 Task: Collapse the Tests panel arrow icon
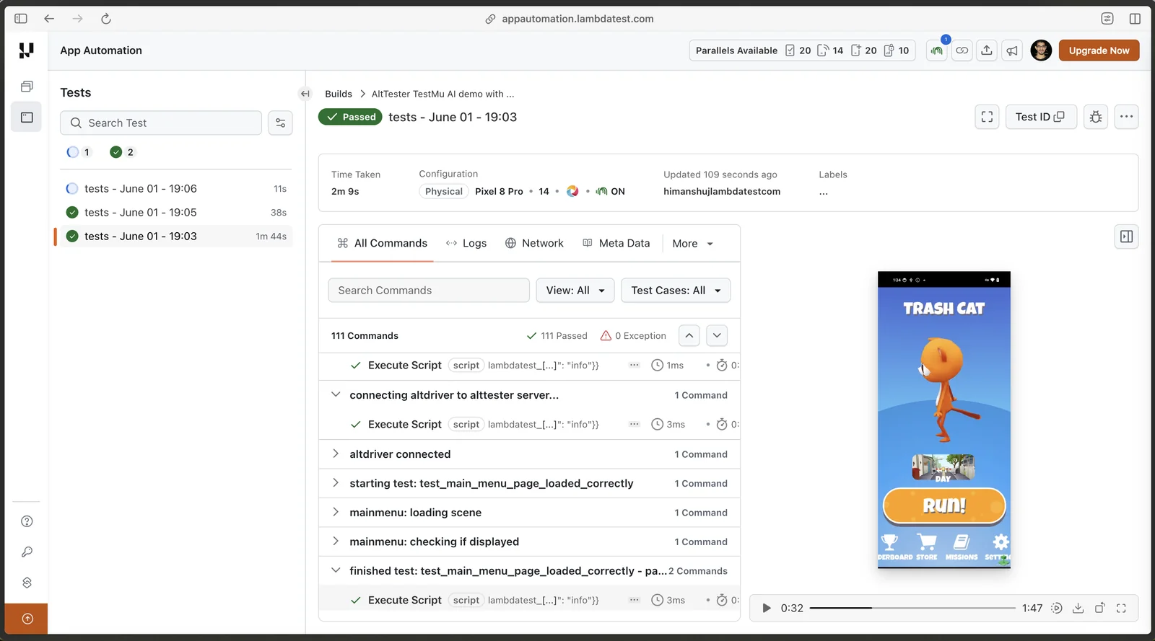coord(305,94)
